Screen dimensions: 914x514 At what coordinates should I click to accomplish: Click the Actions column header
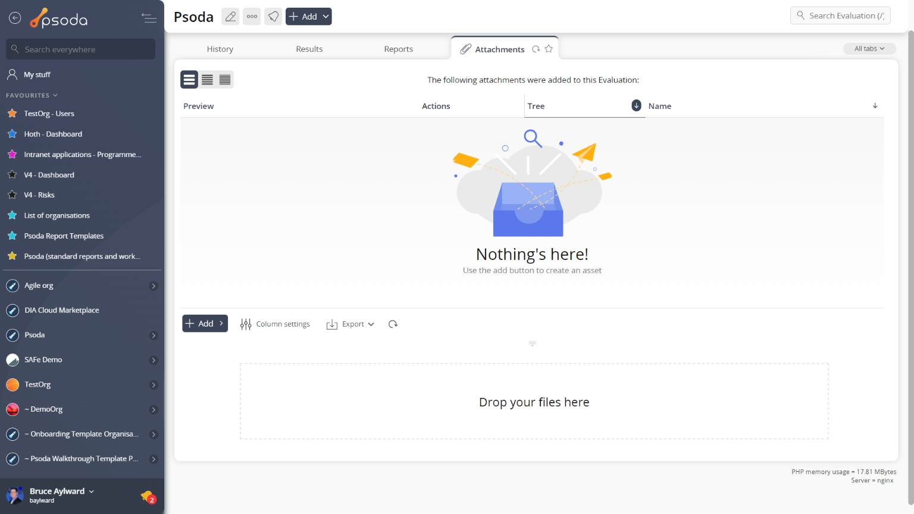[436, 106]
